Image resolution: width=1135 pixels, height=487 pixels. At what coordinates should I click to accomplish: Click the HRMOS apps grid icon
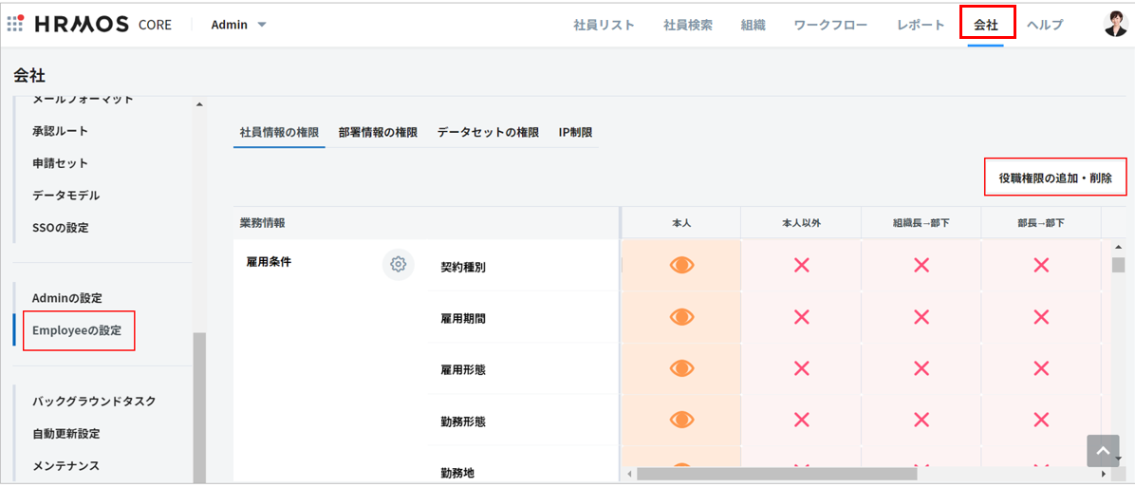pyautogui.click(x=15, y=24)
